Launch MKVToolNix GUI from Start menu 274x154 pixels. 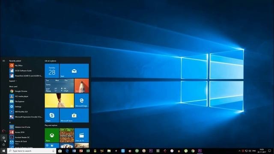pos(26,112)
